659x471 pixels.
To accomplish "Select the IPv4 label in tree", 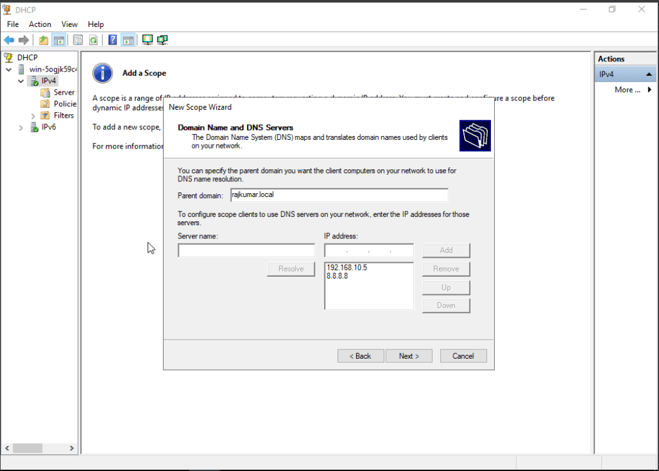I will click(x=49, y=81).
